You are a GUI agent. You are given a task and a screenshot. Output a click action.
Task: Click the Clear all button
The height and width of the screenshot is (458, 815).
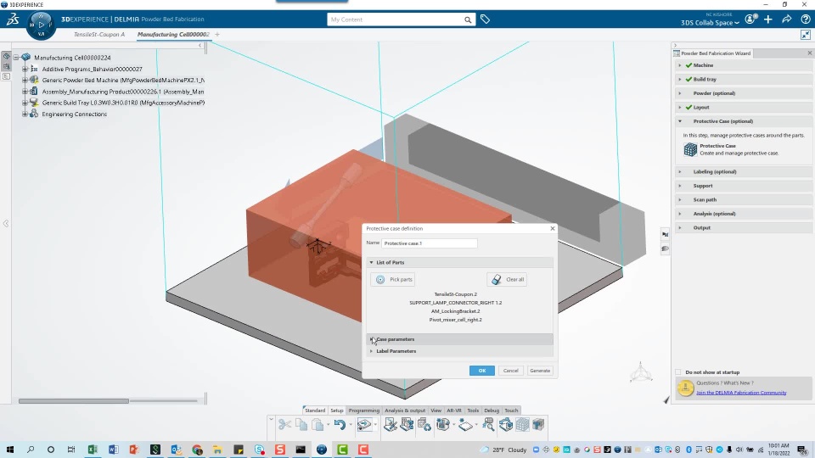(x=507, y=279)
